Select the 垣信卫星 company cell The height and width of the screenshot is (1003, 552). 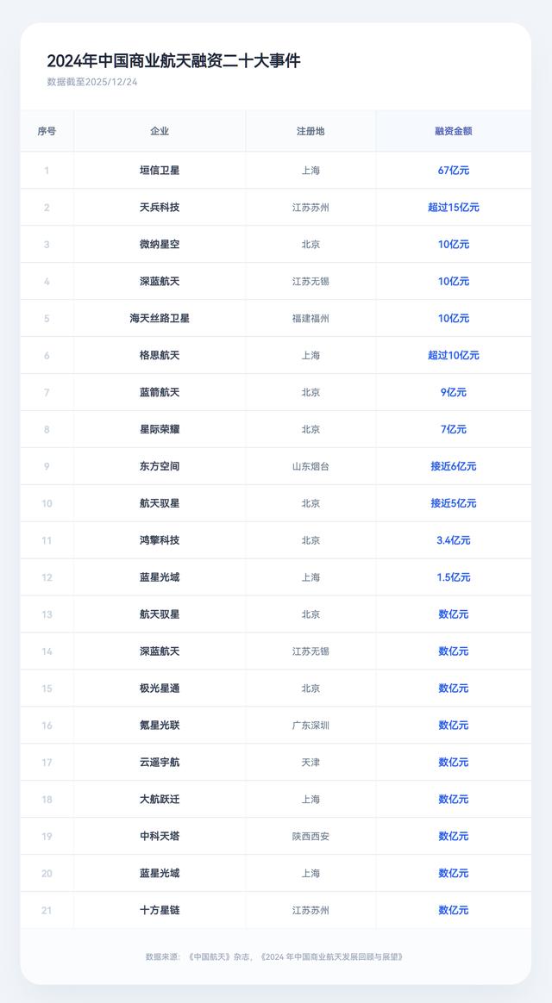pos(160,171)
